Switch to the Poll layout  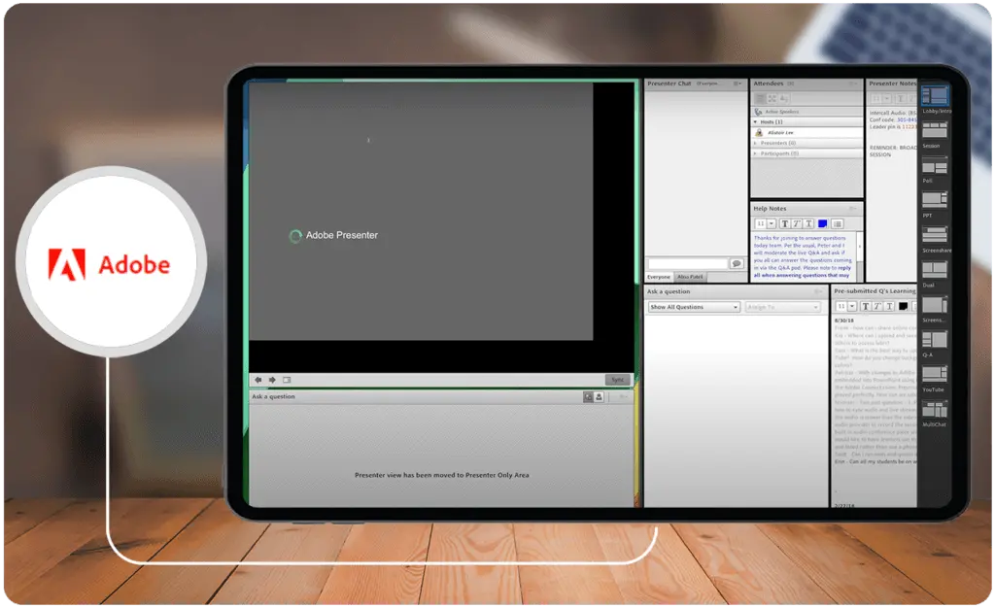935,167
